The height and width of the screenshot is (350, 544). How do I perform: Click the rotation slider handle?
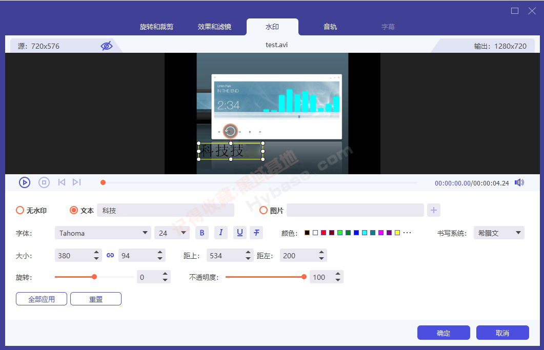click(x=94, y=277)
